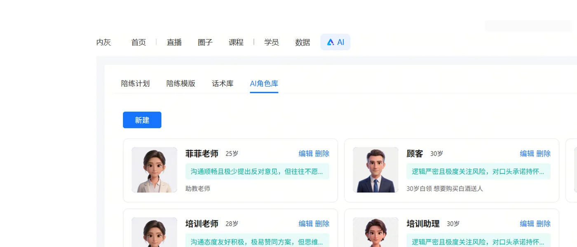Go to 首页 in top navigation
This screenshot has width=577, height=247.
coord(138,42)
